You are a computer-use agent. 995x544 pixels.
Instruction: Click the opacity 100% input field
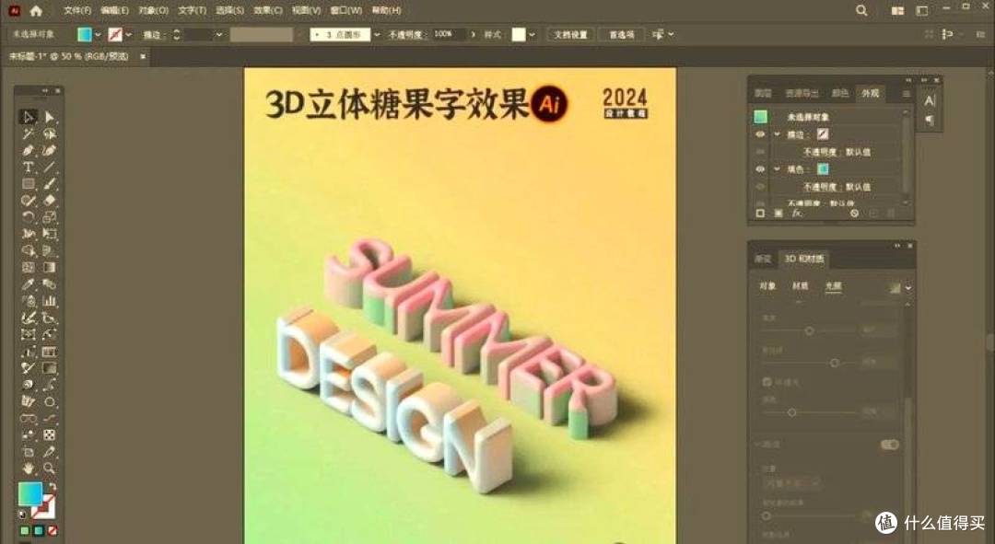click(449, 34)
